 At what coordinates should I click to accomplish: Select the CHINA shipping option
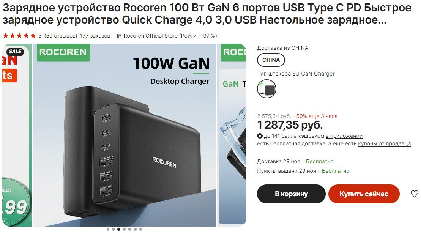tap(271, 60)
